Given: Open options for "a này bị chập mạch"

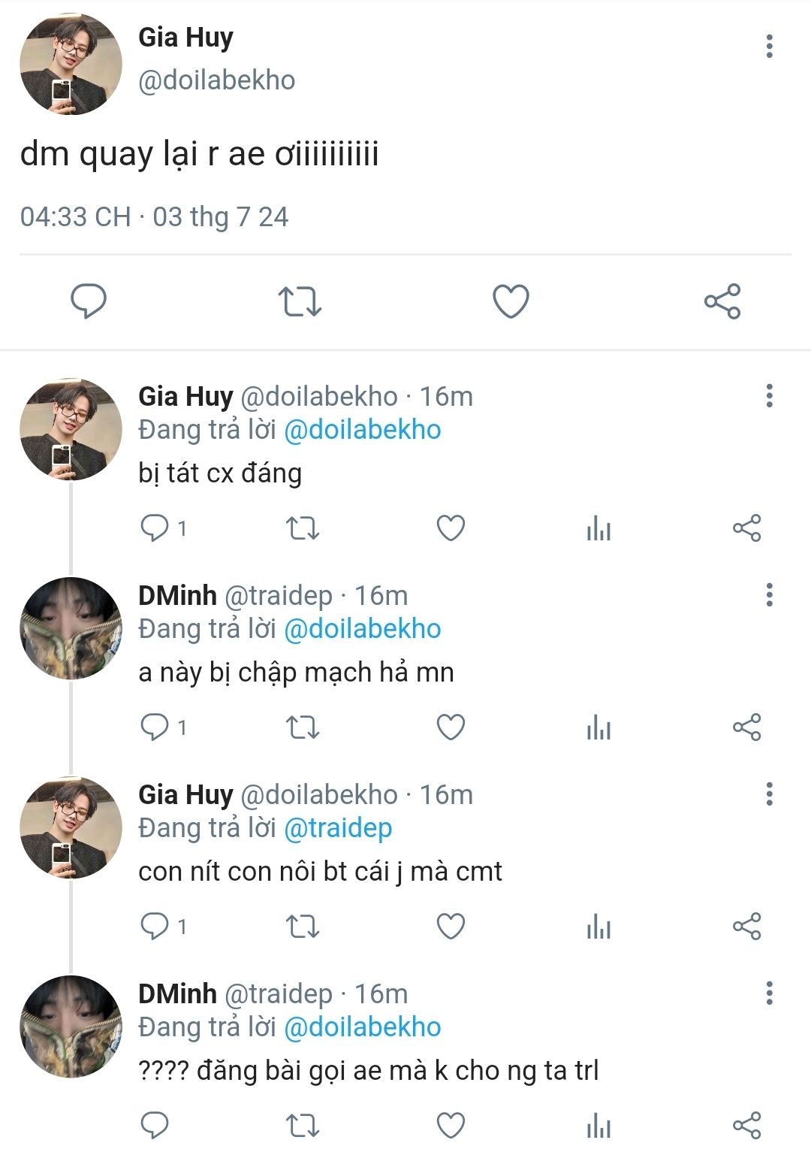Looking at the screenshot, I should (769, 595).
